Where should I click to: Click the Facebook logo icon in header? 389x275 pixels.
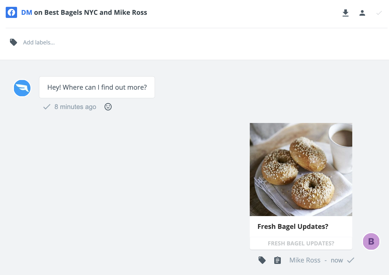click(11, 13)
